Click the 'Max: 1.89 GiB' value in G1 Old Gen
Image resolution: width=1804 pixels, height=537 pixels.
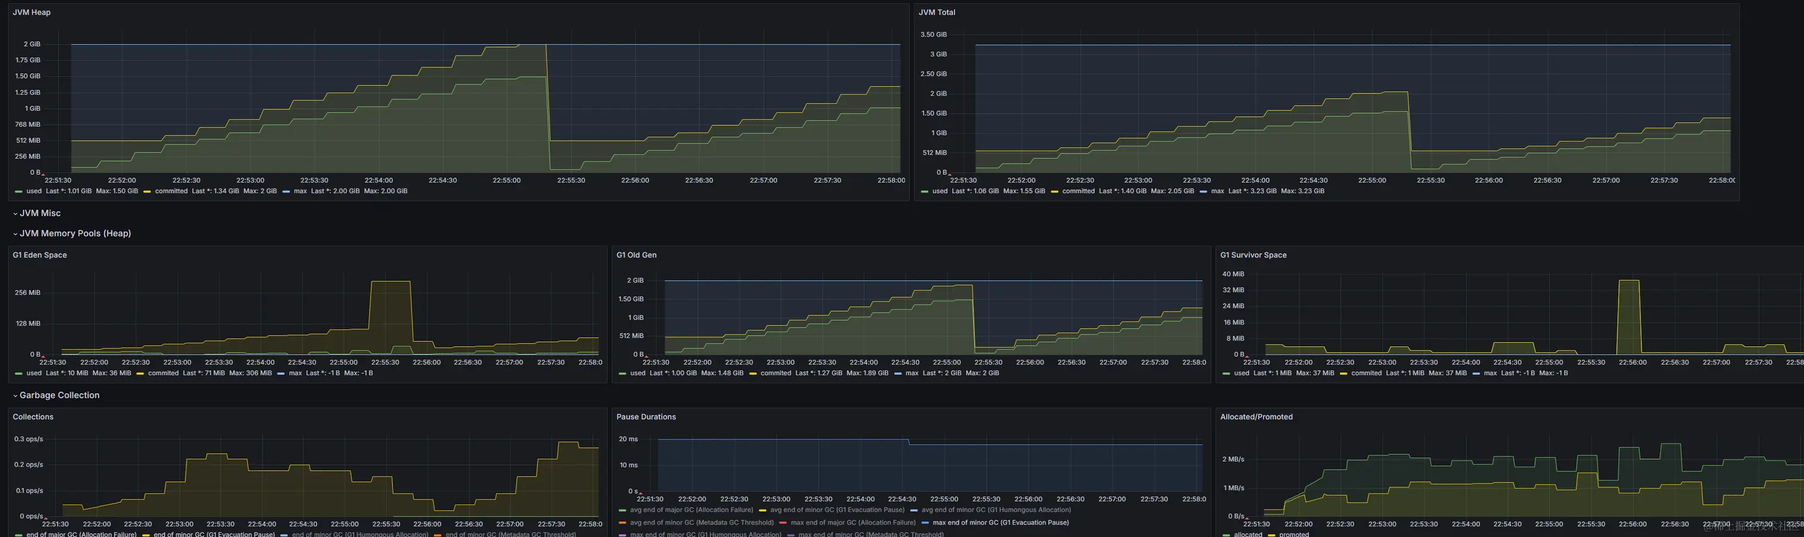tap(867, 373)
